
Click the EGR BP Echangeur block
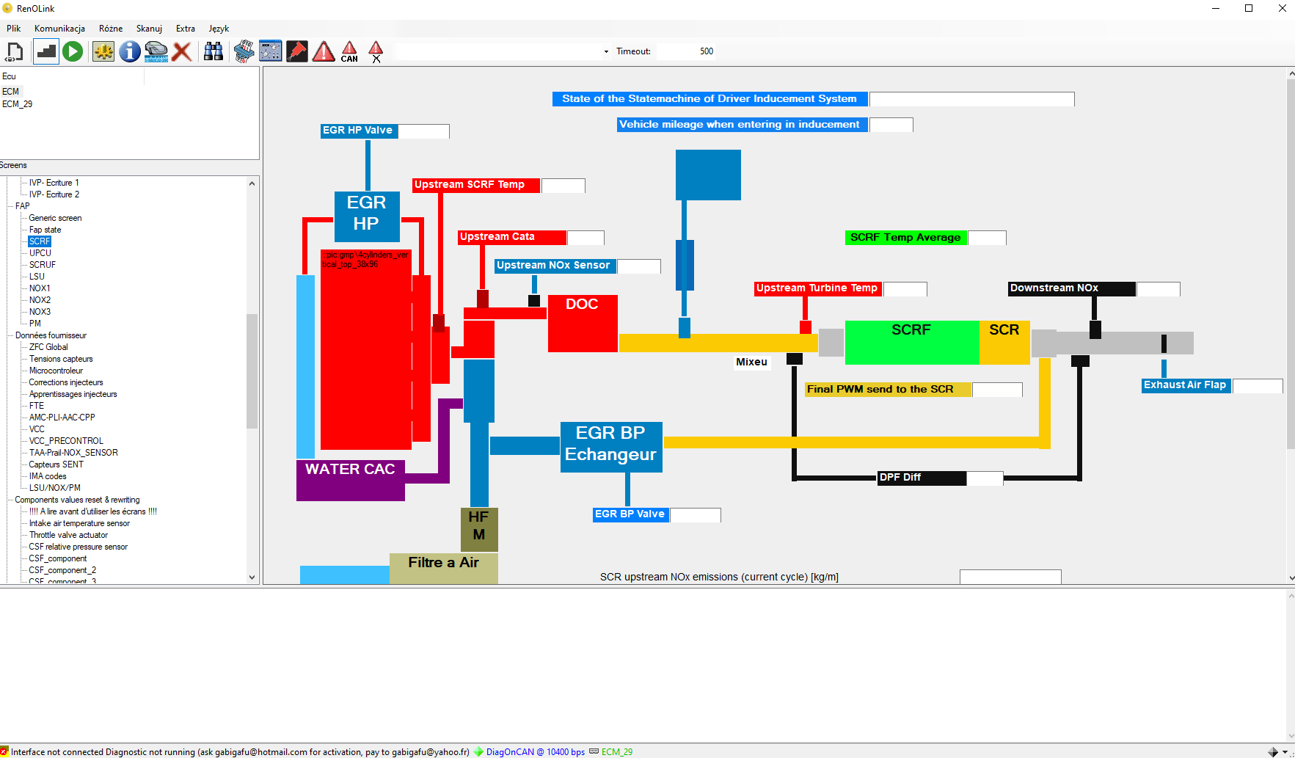(x=611, y=447)
